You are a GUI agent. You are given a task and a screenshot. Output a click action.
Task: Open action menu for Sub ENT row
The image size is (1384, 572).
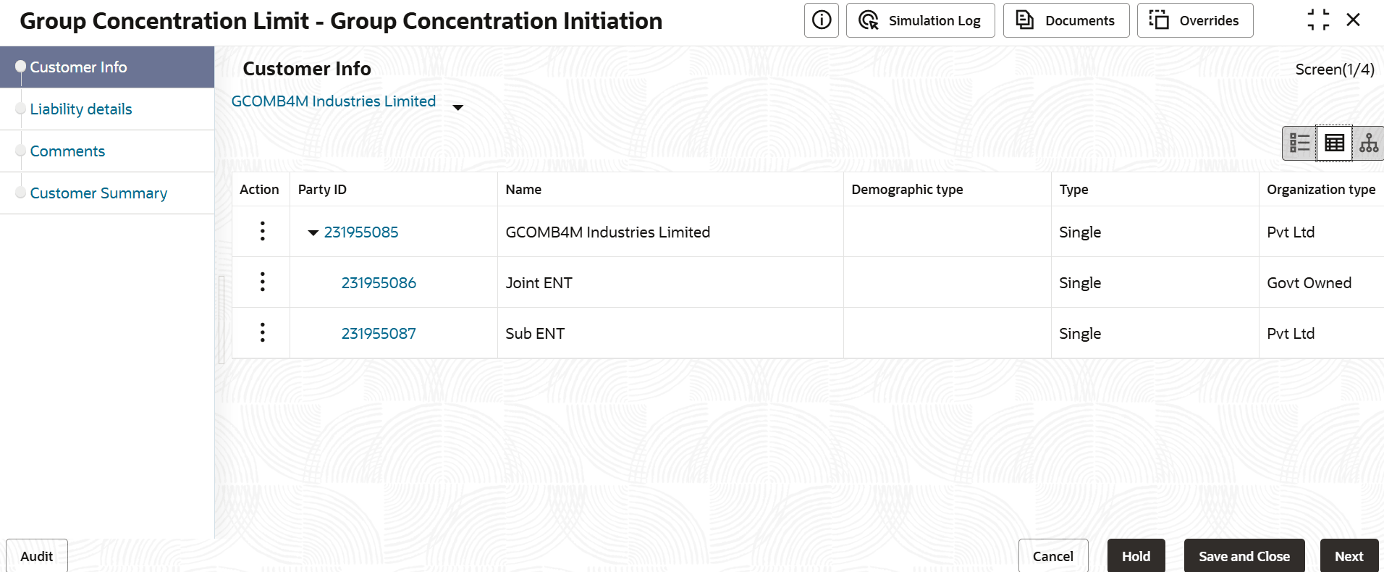coord(262,333)
